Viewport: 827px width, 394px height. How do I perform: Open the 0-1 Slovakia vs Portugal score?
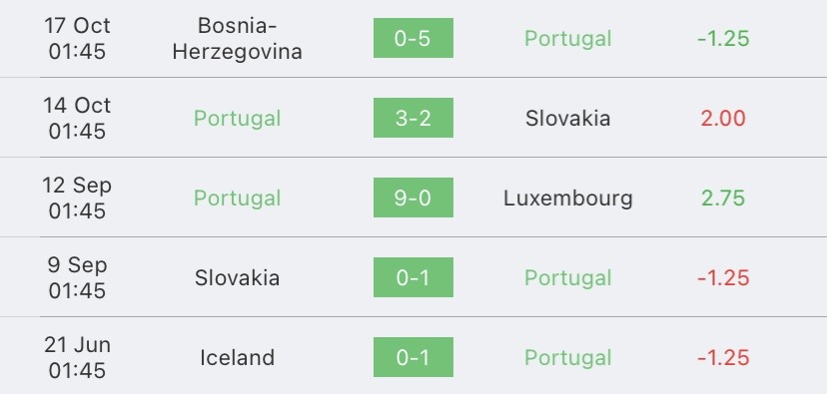[413, 277]
